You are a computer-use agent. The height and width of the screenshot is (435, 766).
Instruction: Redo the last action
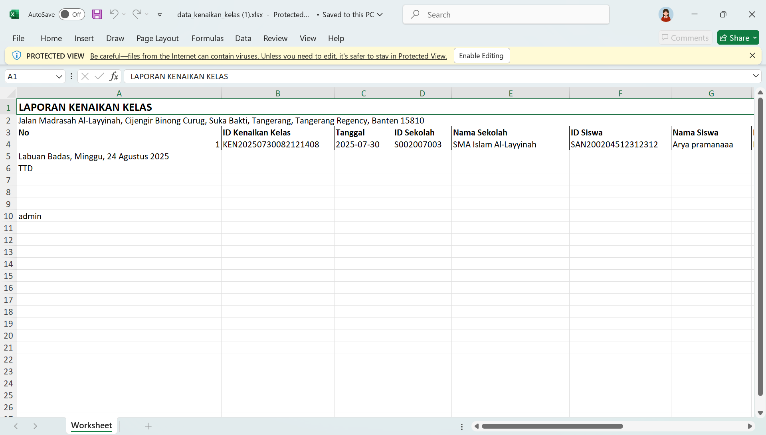tap(137, 14)
